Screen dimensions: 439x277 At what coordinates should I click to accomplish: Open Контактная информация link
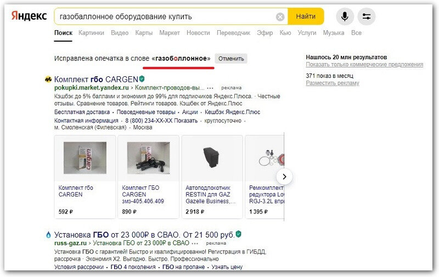point(86,121)
